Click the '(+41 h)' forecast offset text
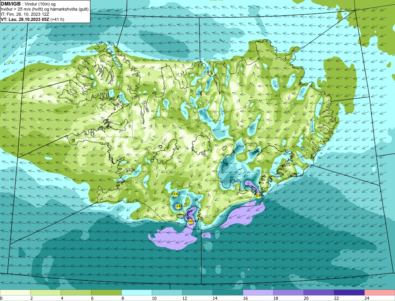 pyautogui.click(x=57, y=19)
